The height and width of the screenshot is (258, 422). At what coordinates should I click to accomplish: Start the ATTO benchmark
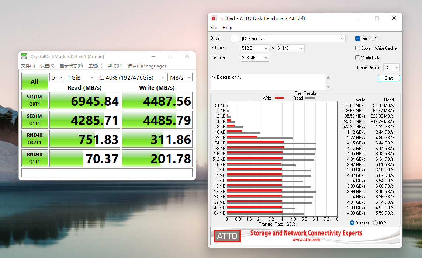(x=389, y=78)
